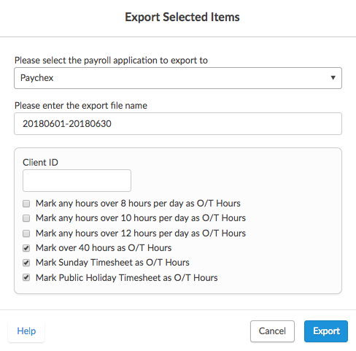
Task: Tick the over 10 hours per day checkbox
Action: [26, 218]
